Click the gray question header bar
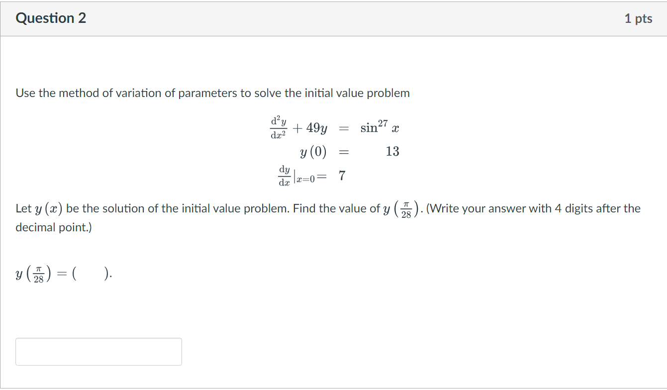The image size is (667, 390). point(333,18)
